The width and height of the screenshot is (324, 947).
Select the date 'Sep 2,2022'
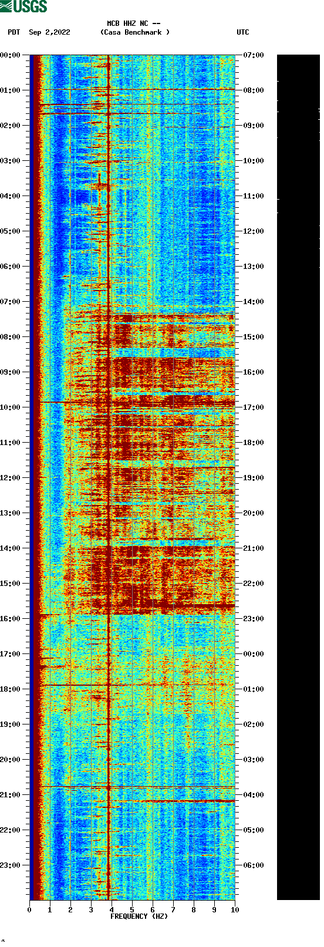49,32
